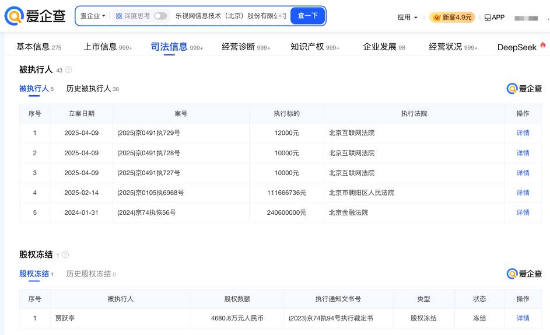
Task: Click case number (2025)京0105执6968号
Action: click(150, 193)
